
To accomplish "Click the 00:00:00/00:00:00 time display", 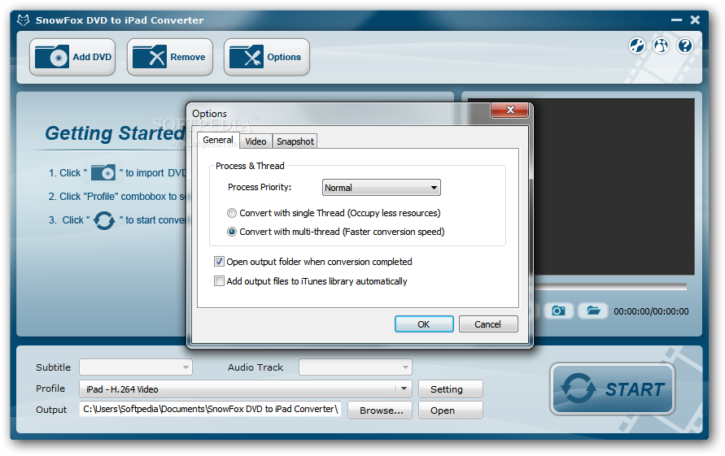I will coord(651,311).
